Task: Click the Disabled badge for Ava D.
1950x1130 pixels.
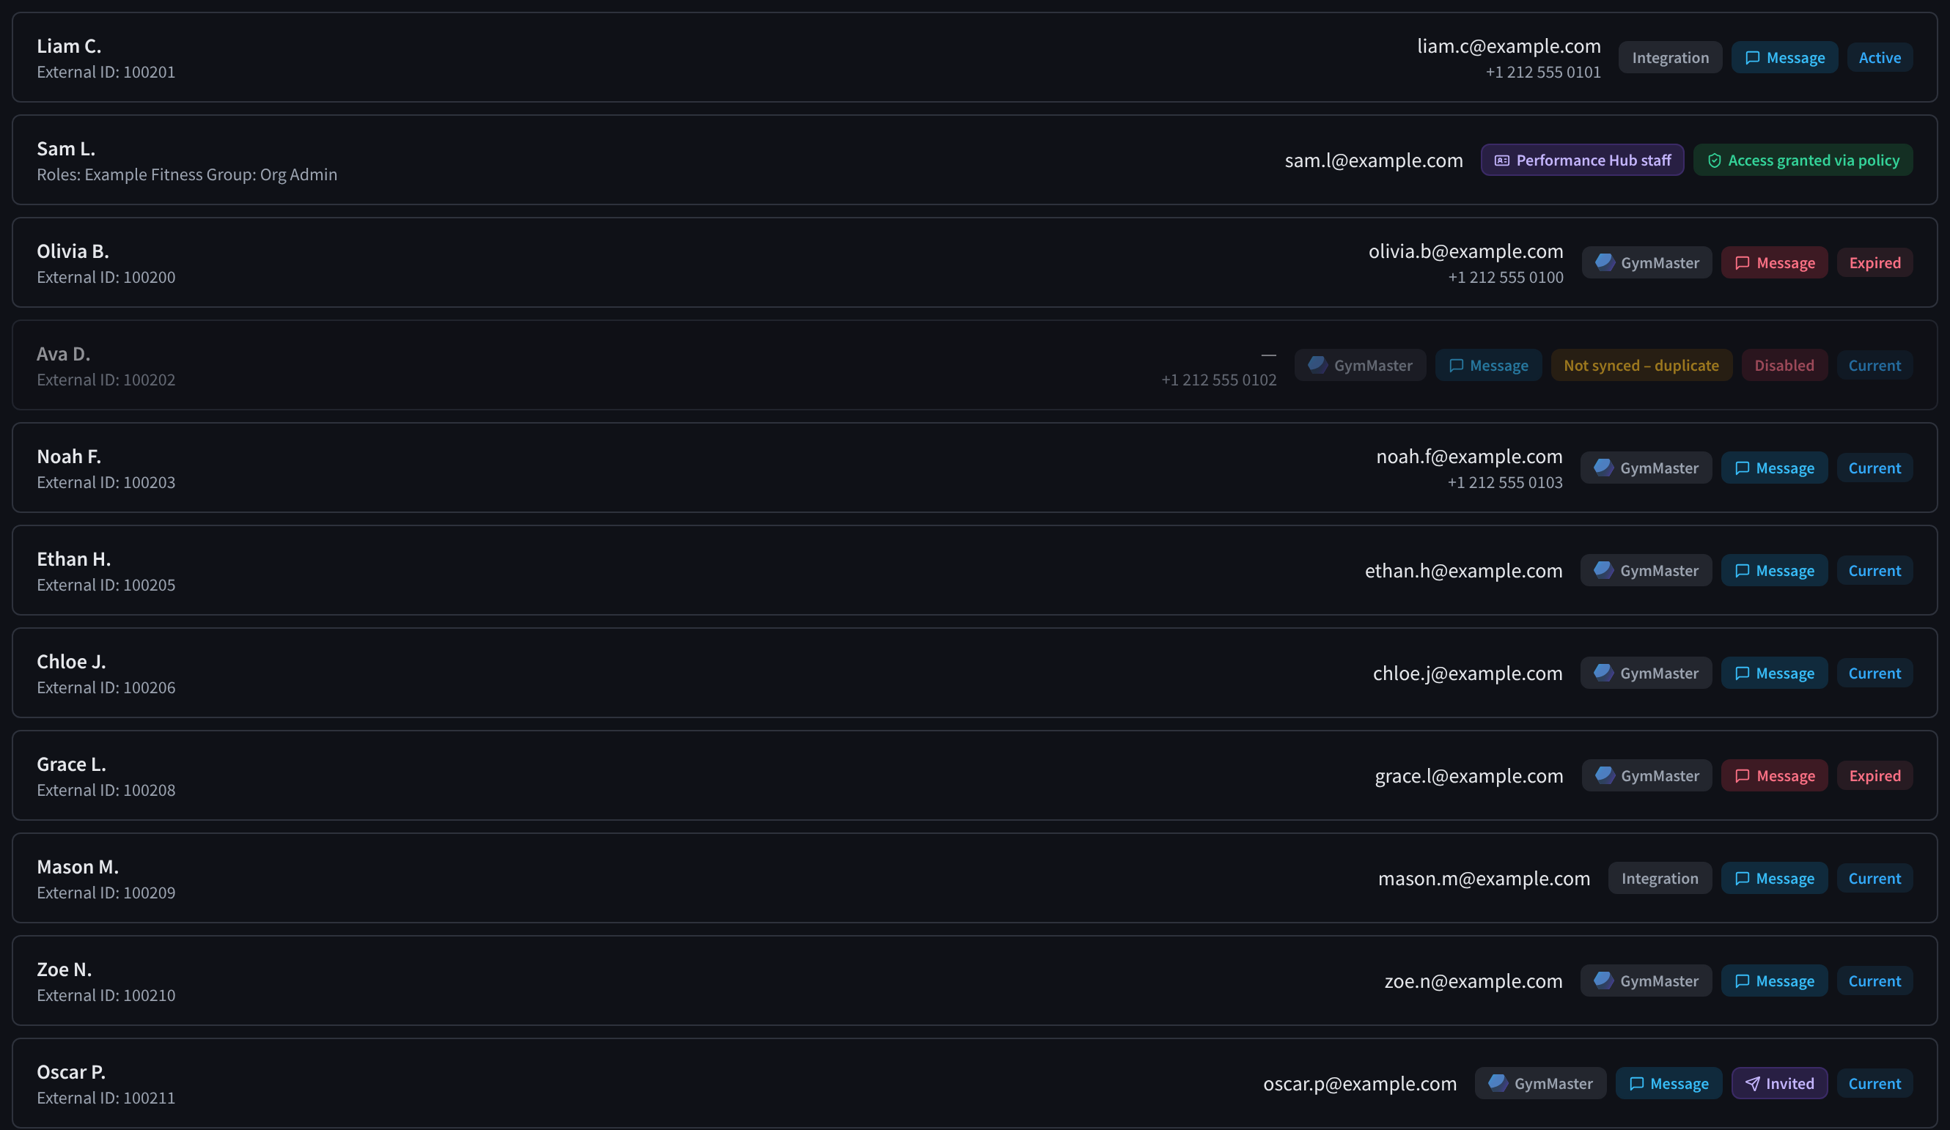Action: [1784, 365]
